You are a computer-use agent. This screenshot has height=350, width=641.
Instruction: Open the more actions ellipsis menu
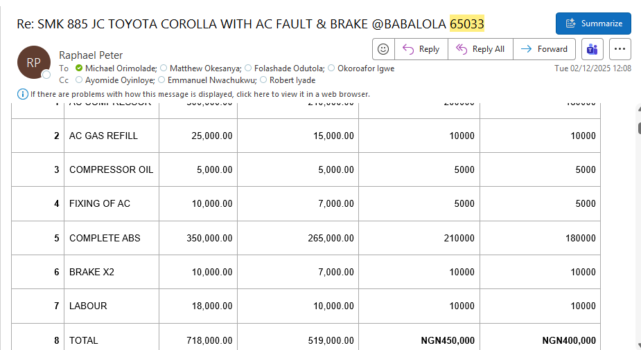pyautogui.click(x=620, y=49)
